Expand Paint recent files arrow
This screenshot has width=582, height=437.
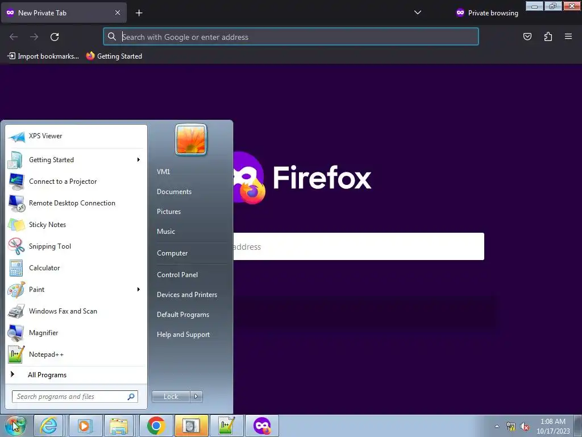tap(139, 290)
